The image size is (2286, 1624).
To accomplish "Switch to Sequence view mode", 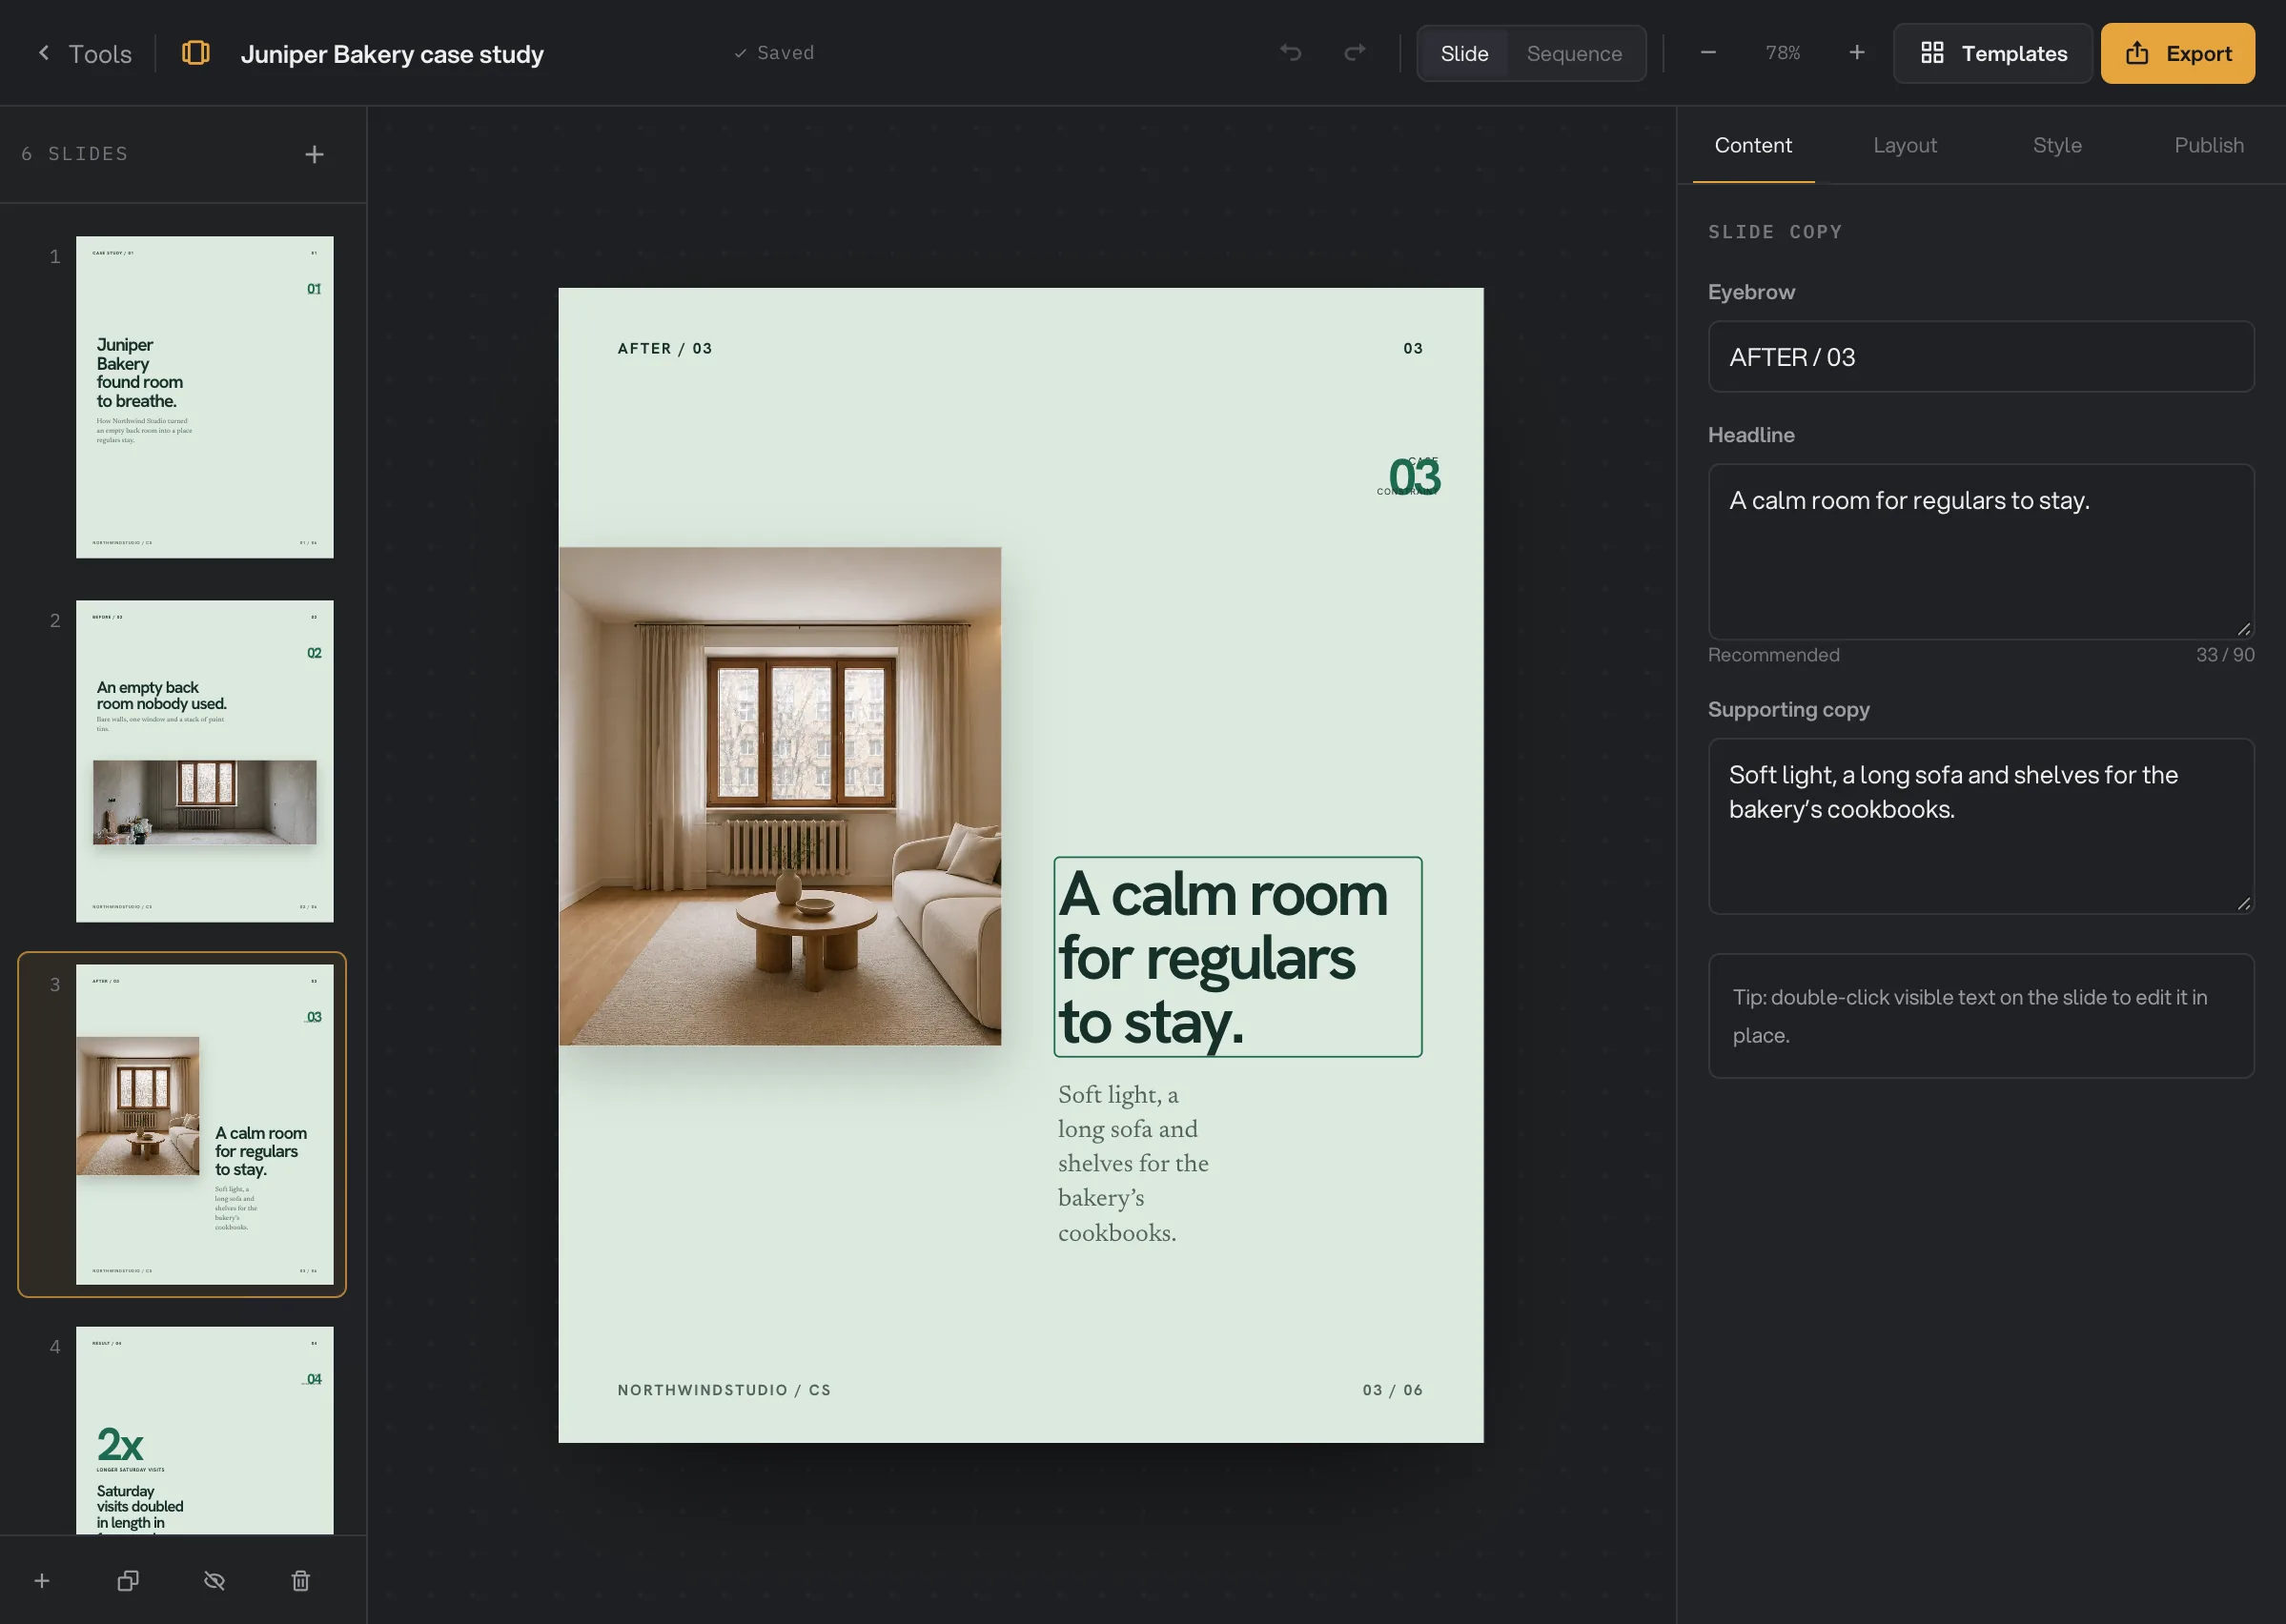I will (x=1574, y=54).
